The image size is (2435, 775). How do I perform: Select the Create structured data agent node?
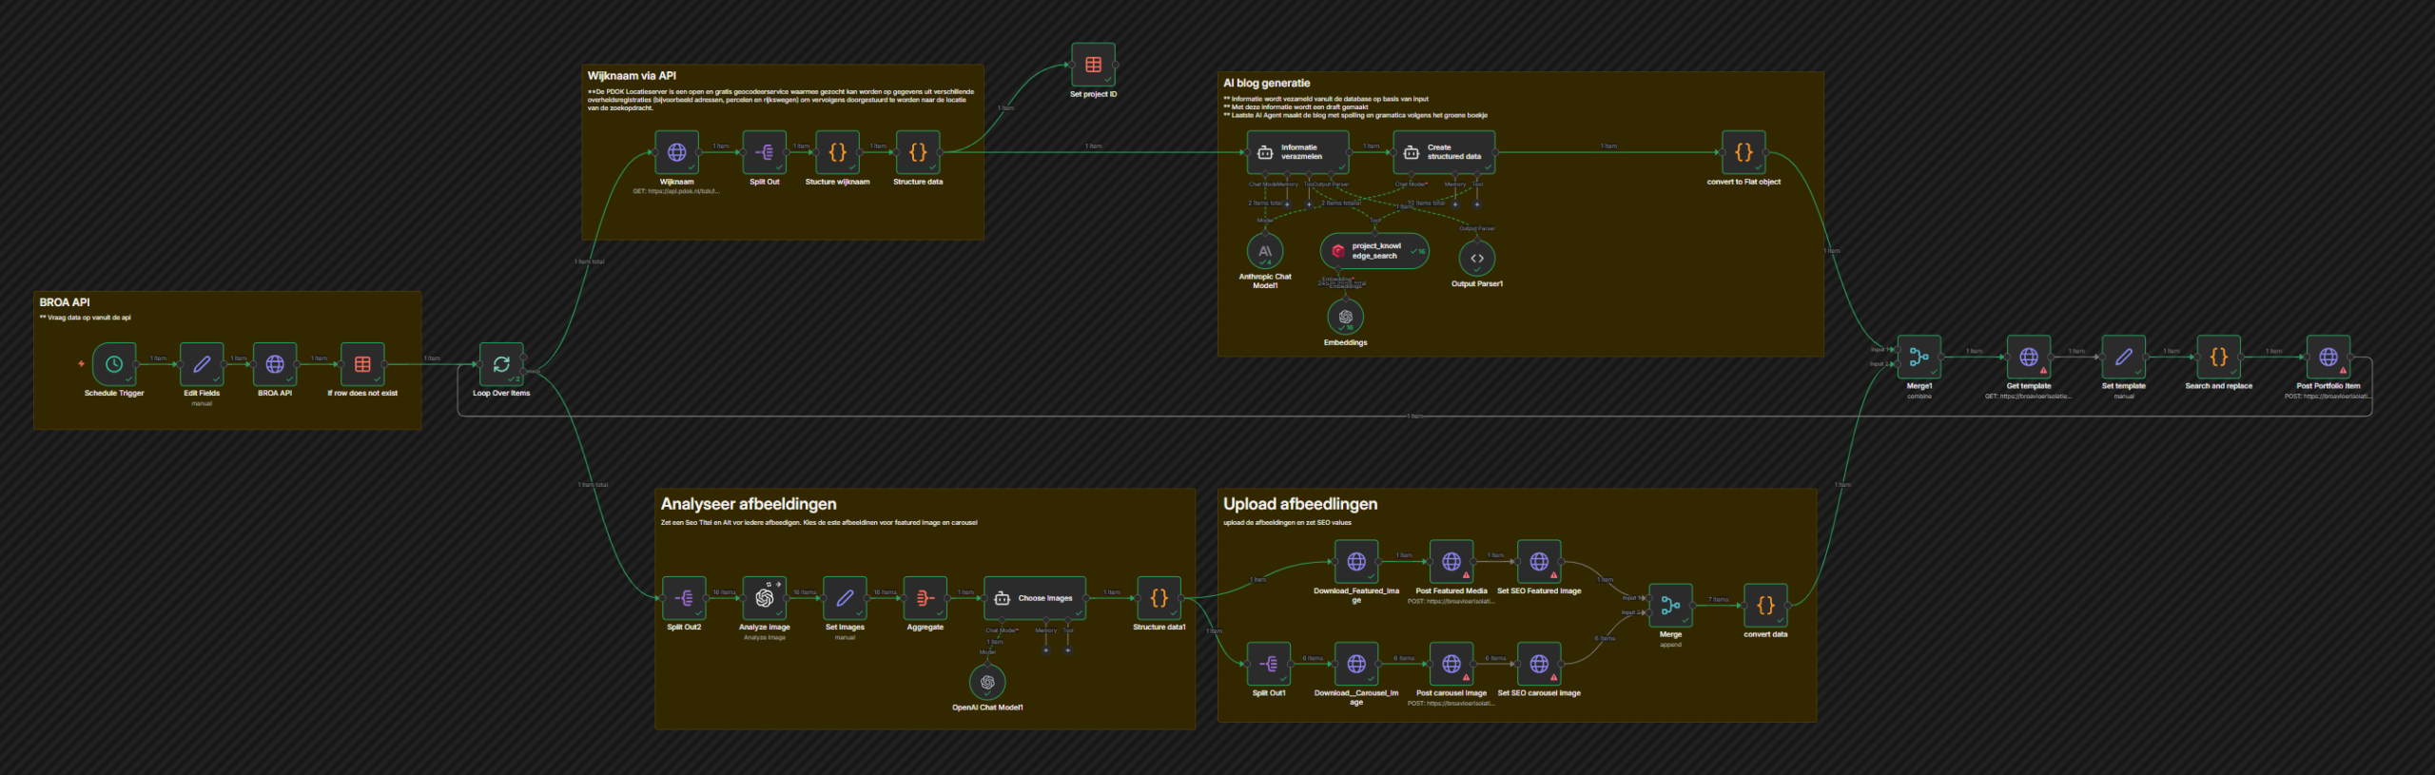pos(1444,152)
